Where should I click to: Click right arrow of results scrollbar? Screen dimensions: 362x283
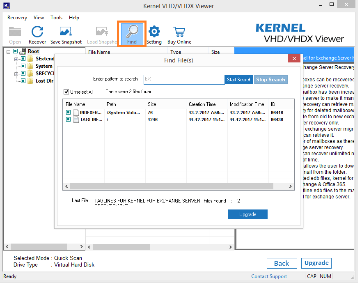(x=291, y=186)
